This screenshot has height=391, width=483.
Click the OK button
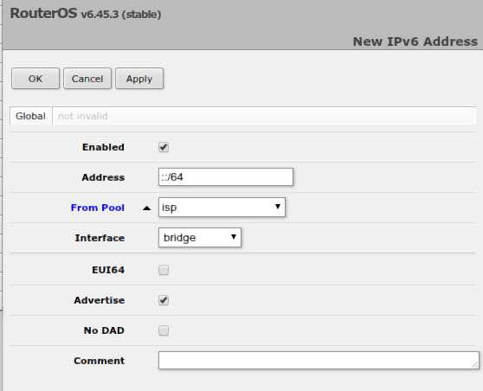pos(35,79)
